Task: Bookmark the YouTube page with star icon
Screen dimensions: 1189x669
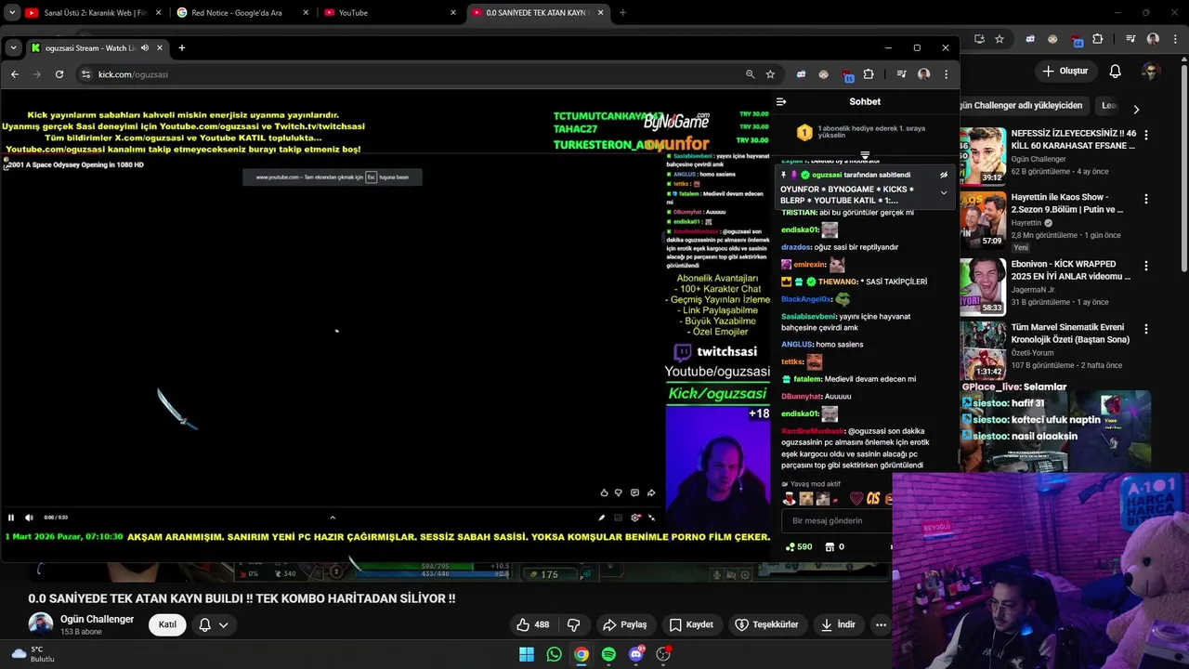Action: pyautogui.click(x=1000, y=39)
